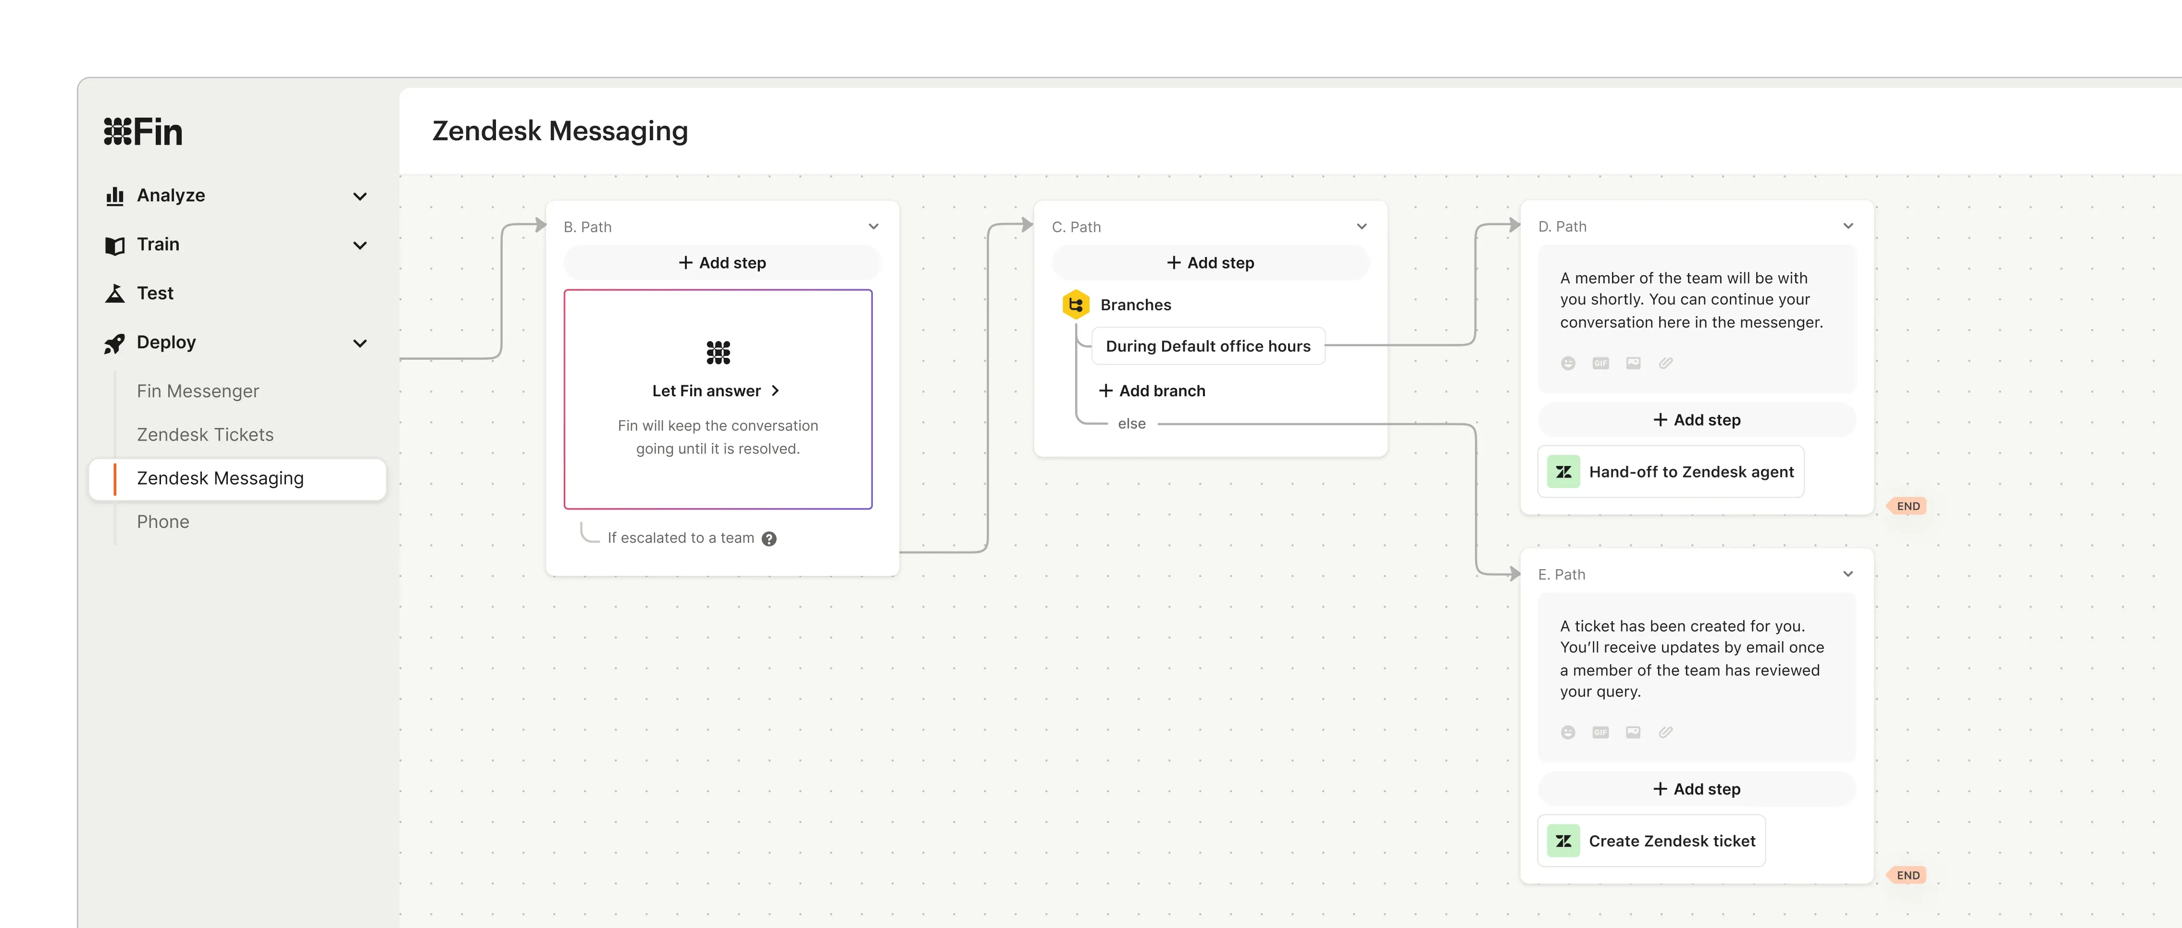This screenshot has width=2182, height=928.
Task: Click the Deploy rocket icon
Action: coord(114,343)
